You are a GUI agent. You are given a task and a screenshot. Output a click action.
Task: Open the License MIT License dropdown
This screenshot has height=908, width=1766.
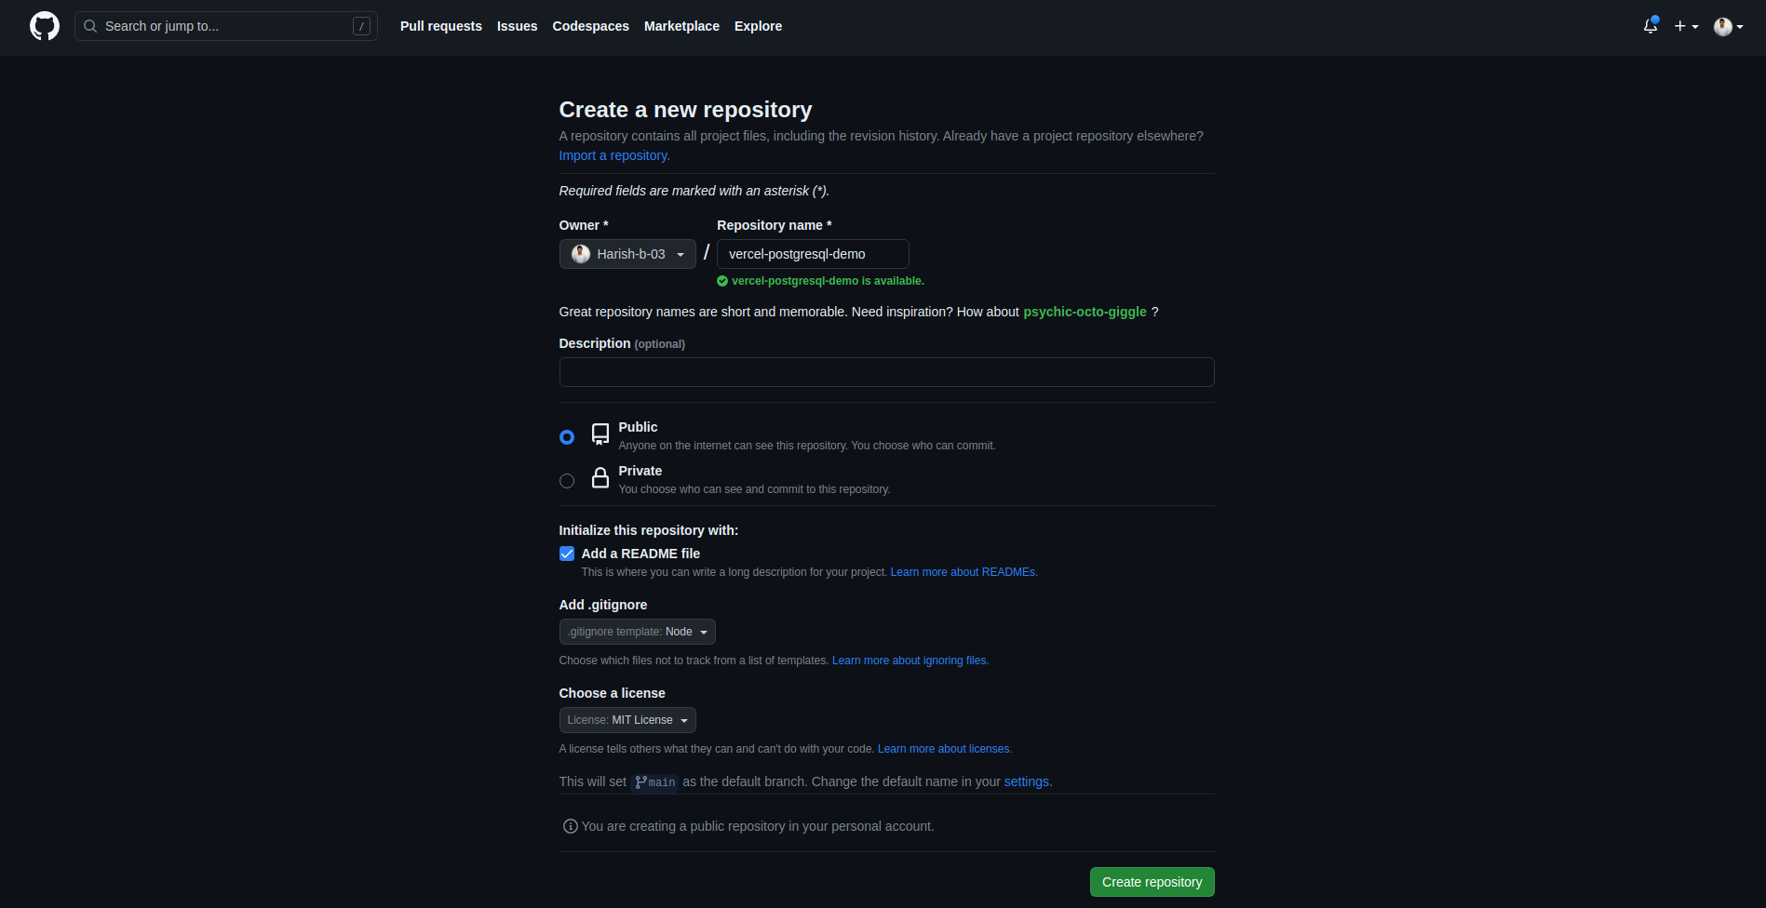pos(627,720)
